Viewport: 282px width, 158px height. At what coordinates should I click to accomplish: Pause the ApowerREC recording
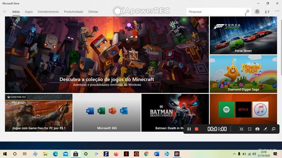(189, 129)
